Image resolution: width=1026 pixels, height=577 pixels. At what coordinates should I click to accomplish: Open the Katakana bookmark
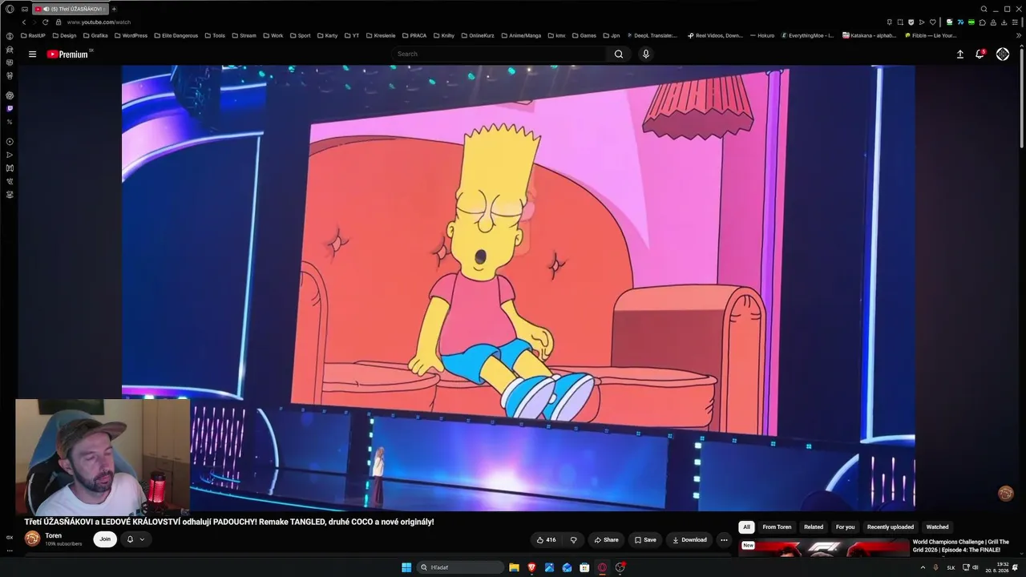(870, 35)
